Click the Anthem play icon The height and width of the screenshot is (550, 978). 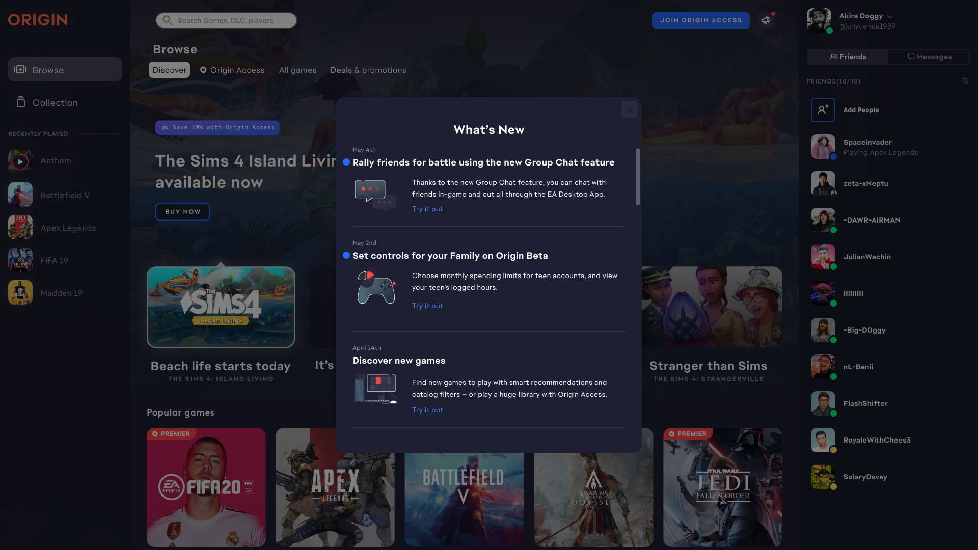20,162
